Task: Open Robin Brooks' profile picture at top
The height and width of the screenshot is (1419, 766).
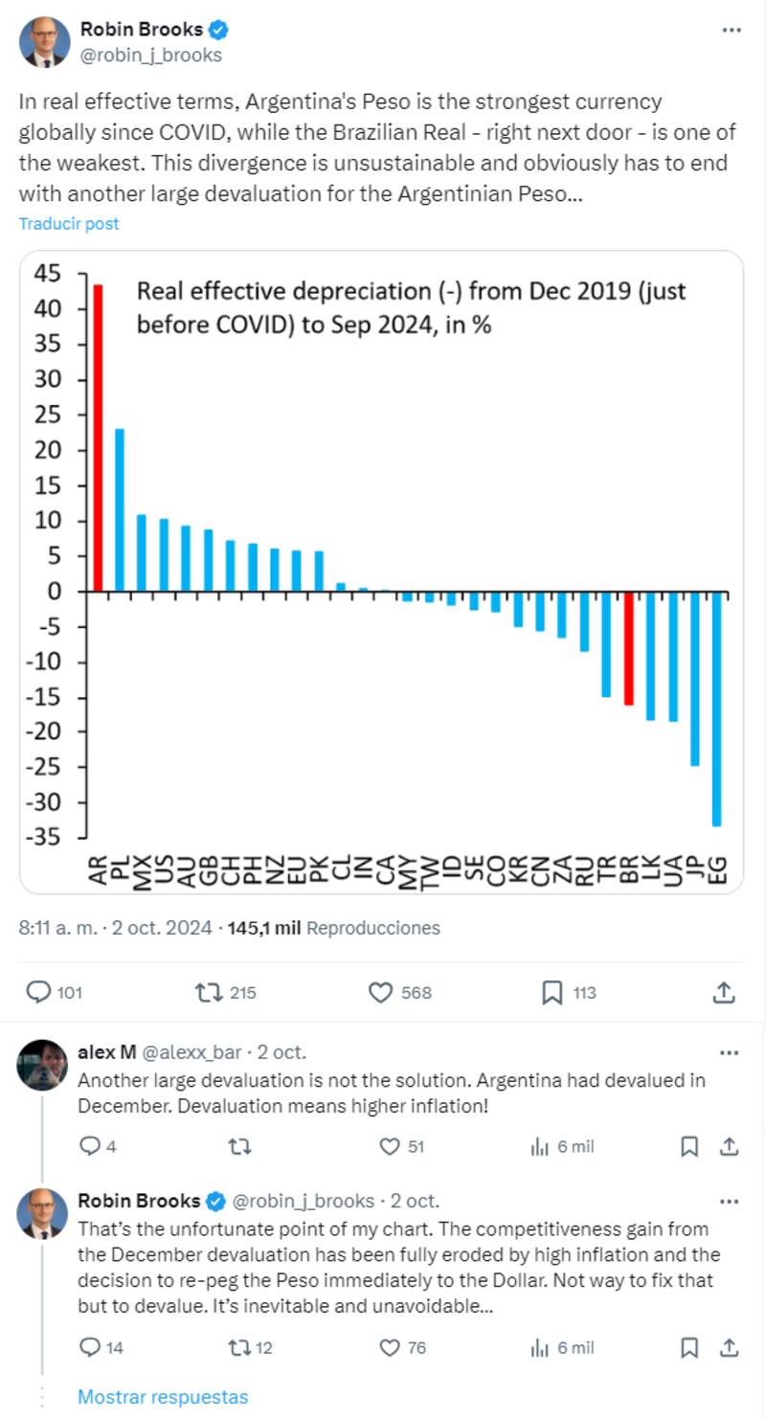Action: tap(44, 42)
